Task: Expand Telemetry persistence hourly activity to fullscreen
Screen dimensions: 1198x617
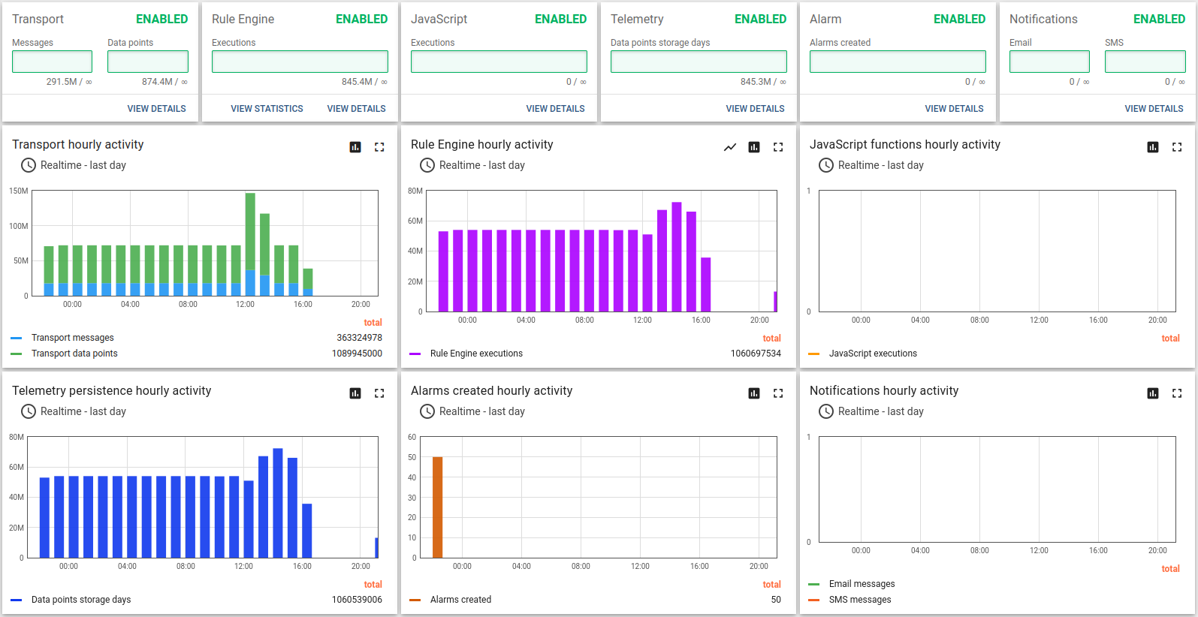Action: [x=379, y=393]
